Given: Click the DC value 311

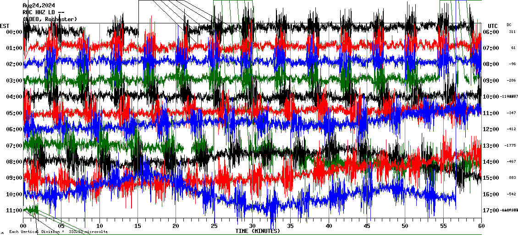Looking at the screenshot, I should pyautogui.click(x=512, y=32).
